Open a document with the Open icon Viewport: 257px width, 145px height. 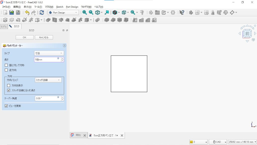[12, 13]
